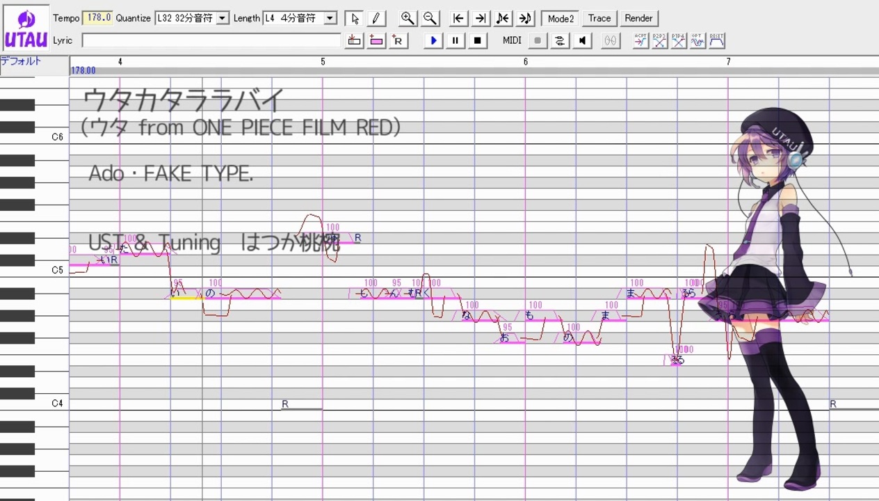Click the arrow-to-note icon
Viewport: 879px width, 501px height.
coord(525,18)
